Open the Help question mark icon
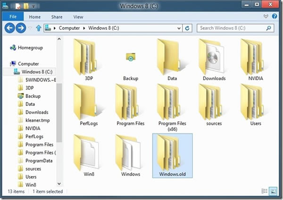The height and width of the screenshot is (200, 283). click(x=275, y=17)
